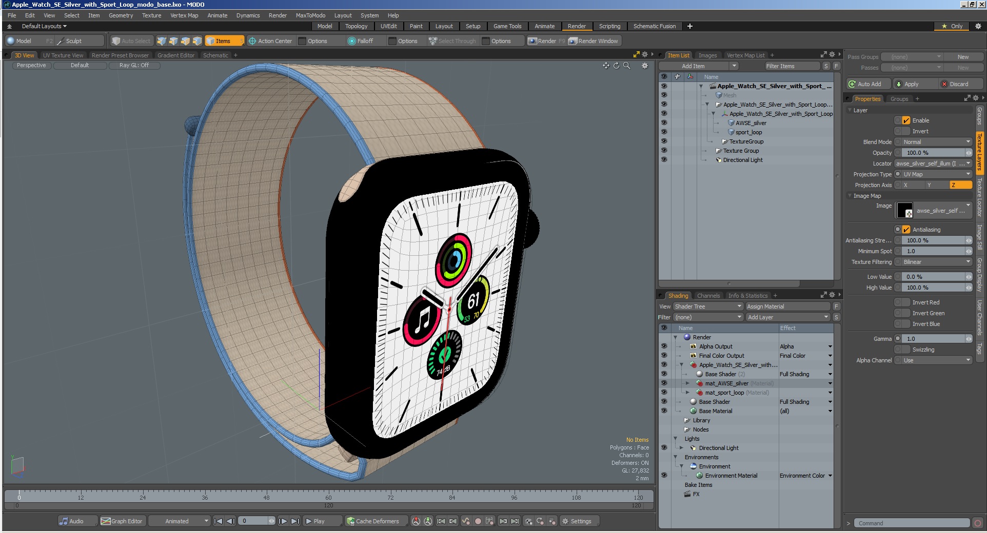Click viewport pan move icon
This screenshot has height=533, width=987.
click(606, 66)
